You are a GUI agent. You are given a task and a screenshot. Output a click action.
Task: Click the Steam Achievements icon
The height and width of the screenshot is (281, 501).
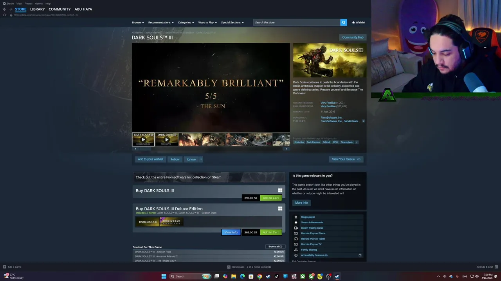[x=296, y=222]
